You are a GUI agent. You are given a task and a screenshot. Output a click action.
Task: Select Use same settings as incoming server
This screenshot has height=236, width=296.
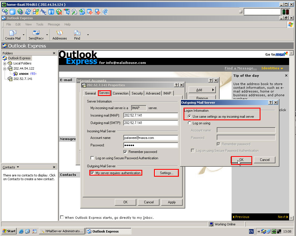190,116
